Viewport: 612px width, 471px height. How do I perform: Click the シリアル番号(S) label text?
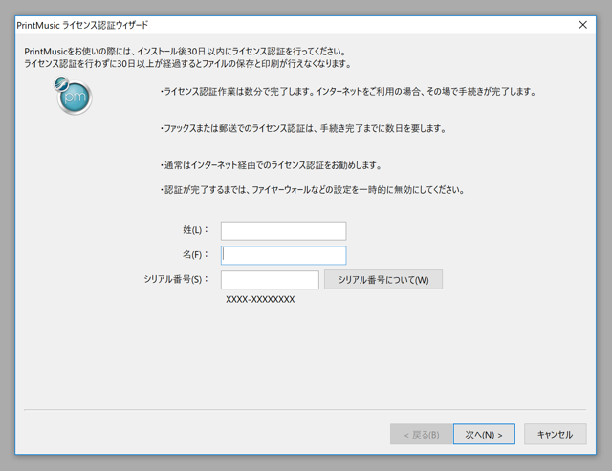176,279
